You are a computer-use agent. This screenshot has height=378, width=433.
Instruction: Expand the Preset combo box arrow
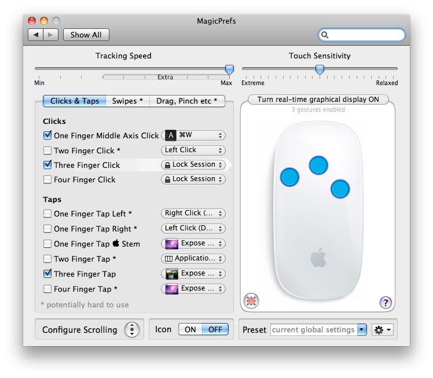pyautogui.click(x=362, y=330)
